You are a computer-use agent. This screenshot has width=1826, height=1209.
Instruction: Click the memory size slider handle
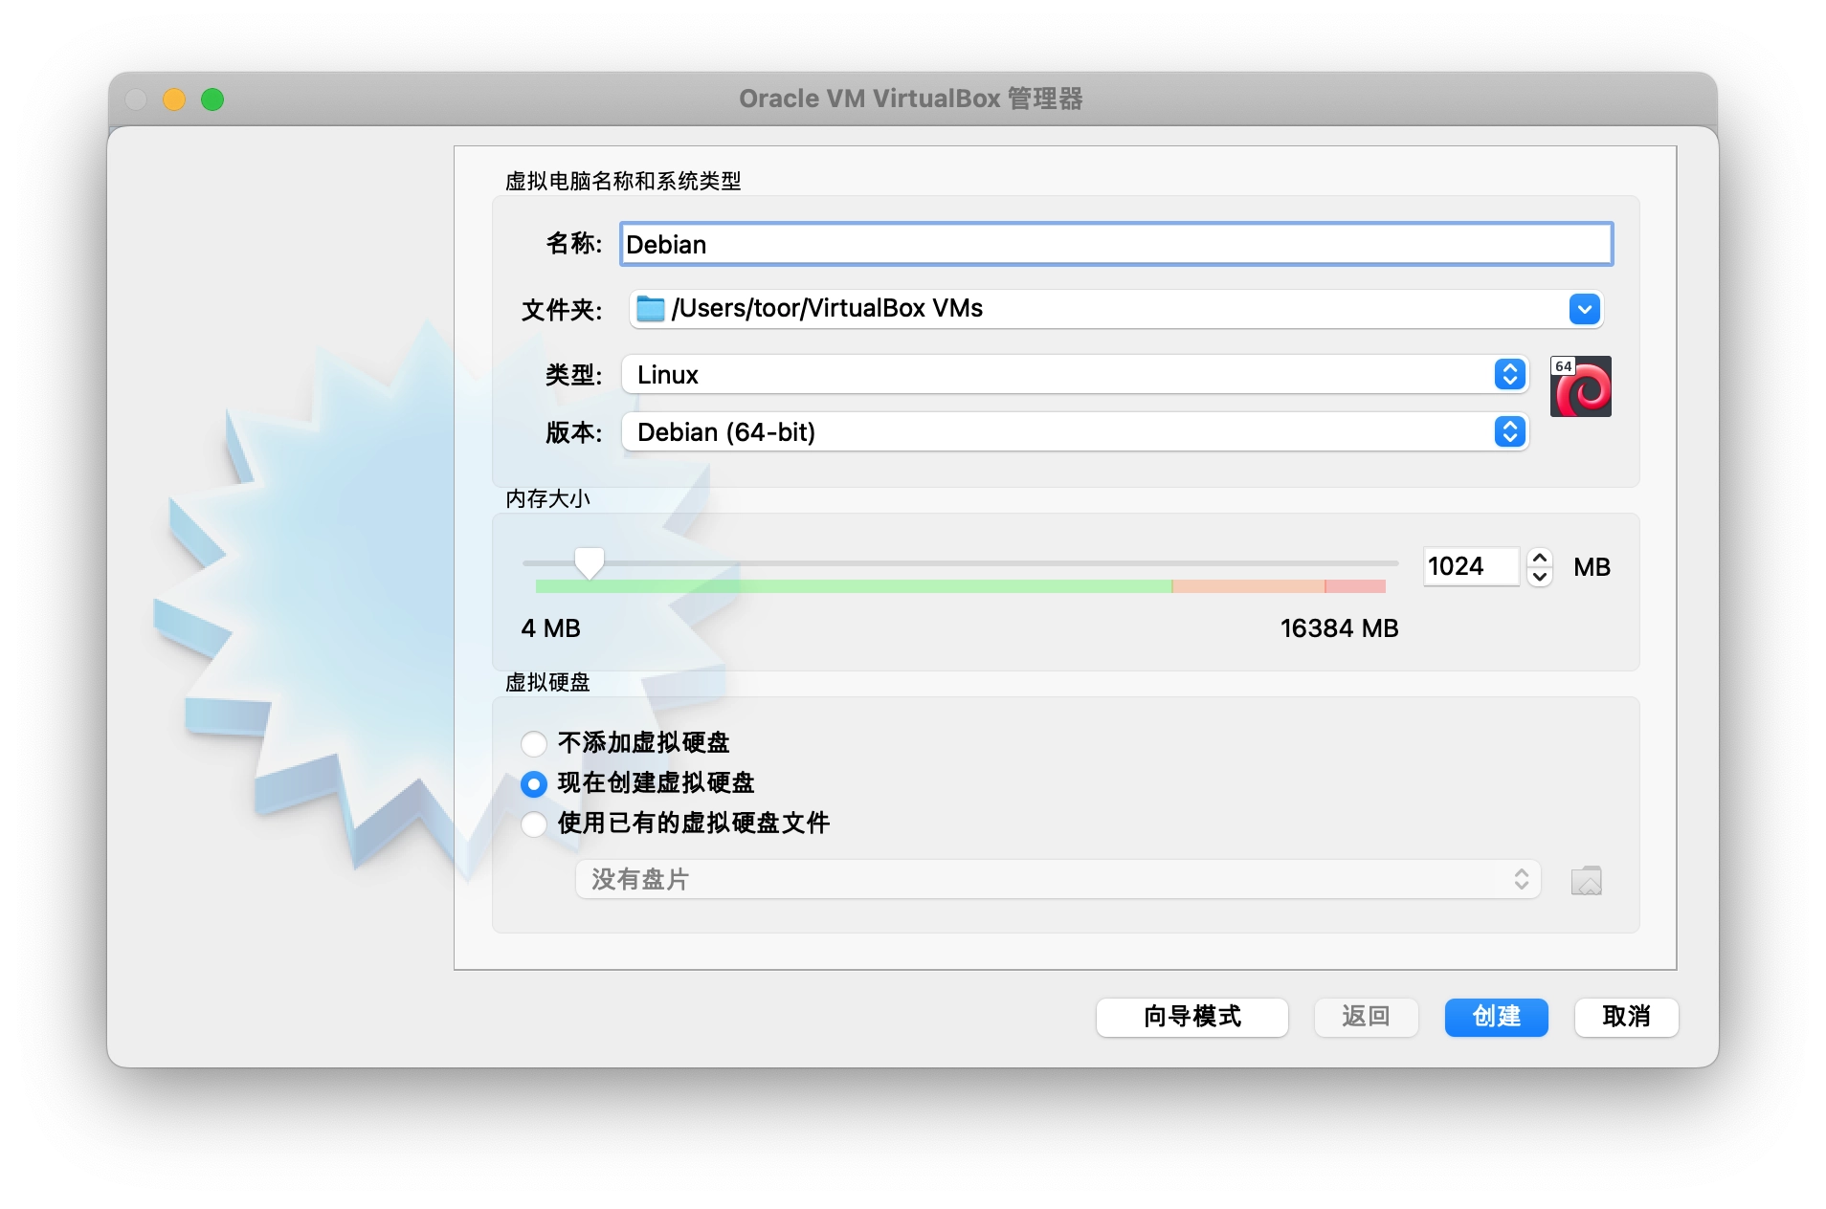pyautogui.click(x=589, y=563)
